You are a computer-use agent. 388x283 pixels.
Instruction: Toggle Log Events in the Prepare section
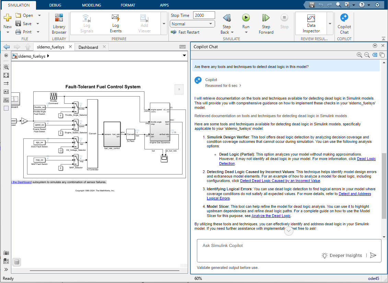click(x=116, y=23)
